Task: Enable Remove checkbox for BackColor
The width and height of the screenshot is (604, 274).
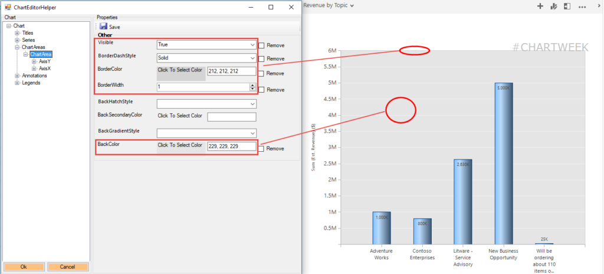Action: tap(262, 149)
